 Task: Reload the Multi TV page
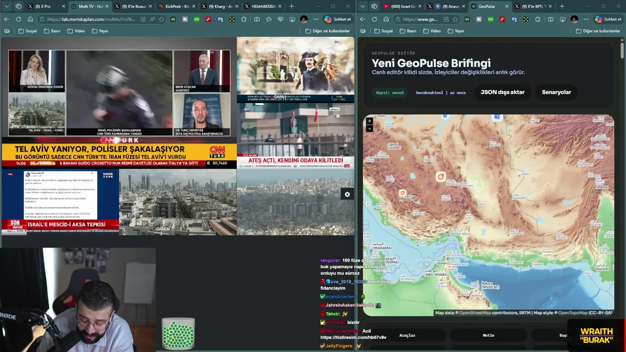tap(18, 19)
